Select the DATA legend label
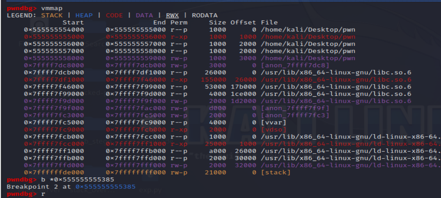441x198 pixels. pyautogui.click(x=144, y=15)
